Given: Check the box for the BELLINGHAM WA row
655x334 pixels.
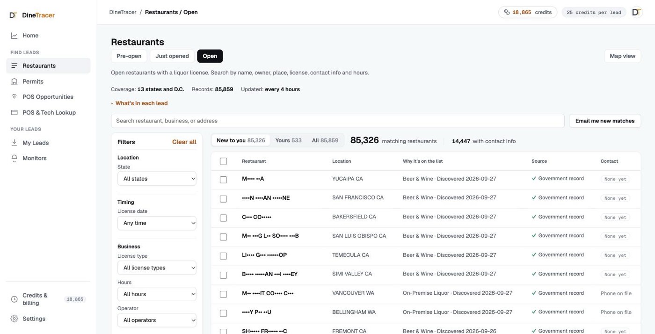Looking at the screenshot, I should 223,313.
